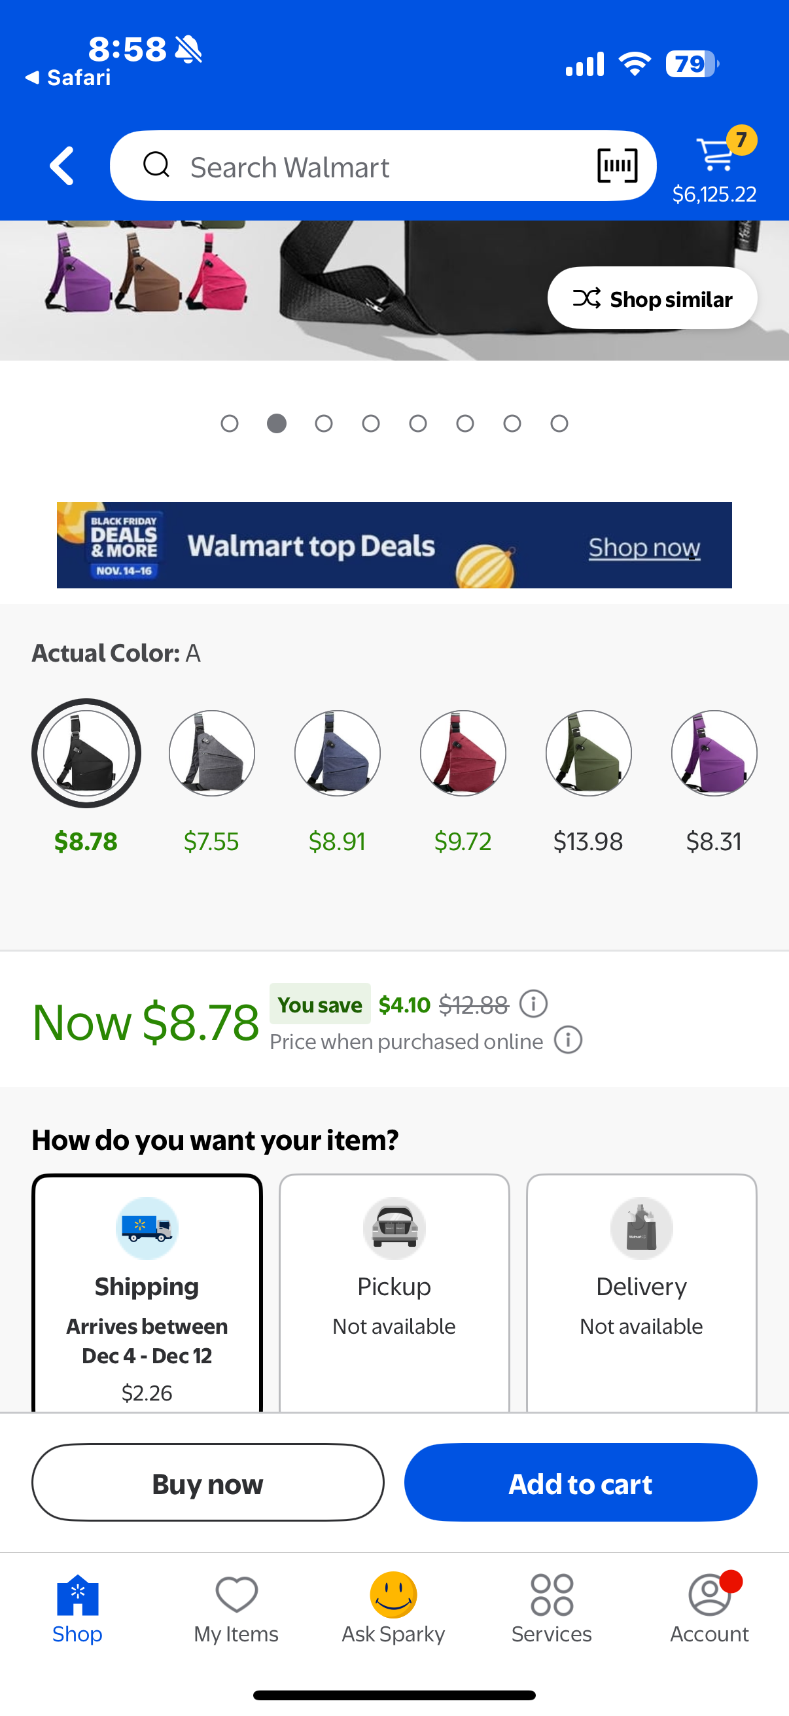Choose the purple bag color at $8.31
Screen dimensions: 789x1716
point(714,753)
